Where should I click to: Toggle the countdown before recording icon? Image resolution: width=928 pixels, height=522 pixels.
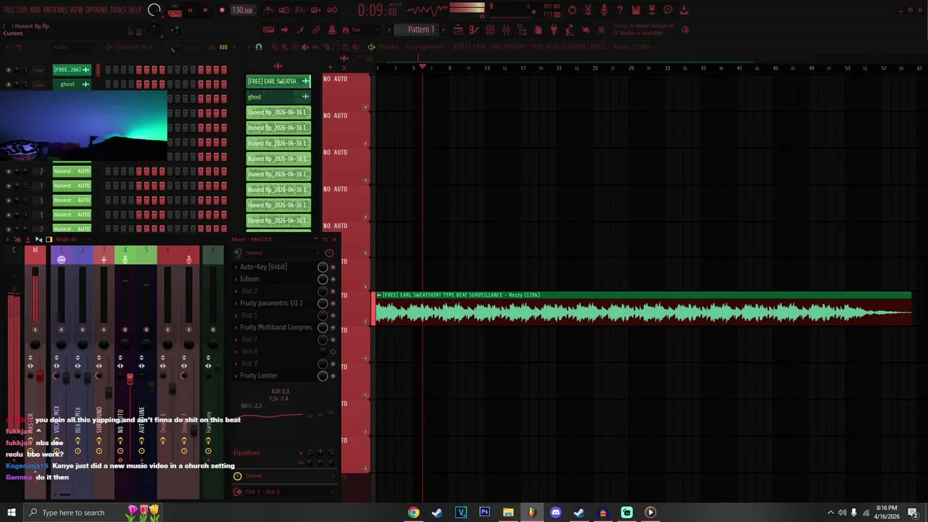300,10
